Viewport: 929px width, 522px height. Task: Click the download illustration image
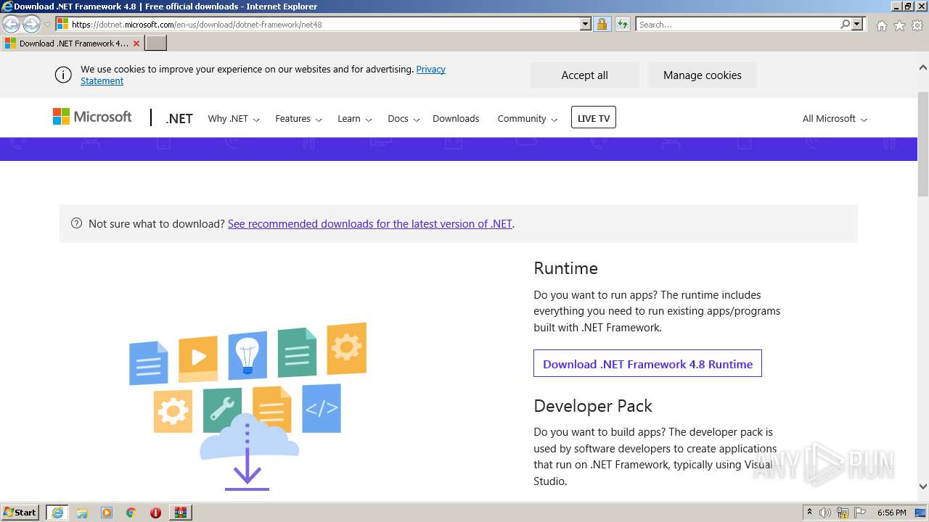pyautogui.click(x=247, y=406)
